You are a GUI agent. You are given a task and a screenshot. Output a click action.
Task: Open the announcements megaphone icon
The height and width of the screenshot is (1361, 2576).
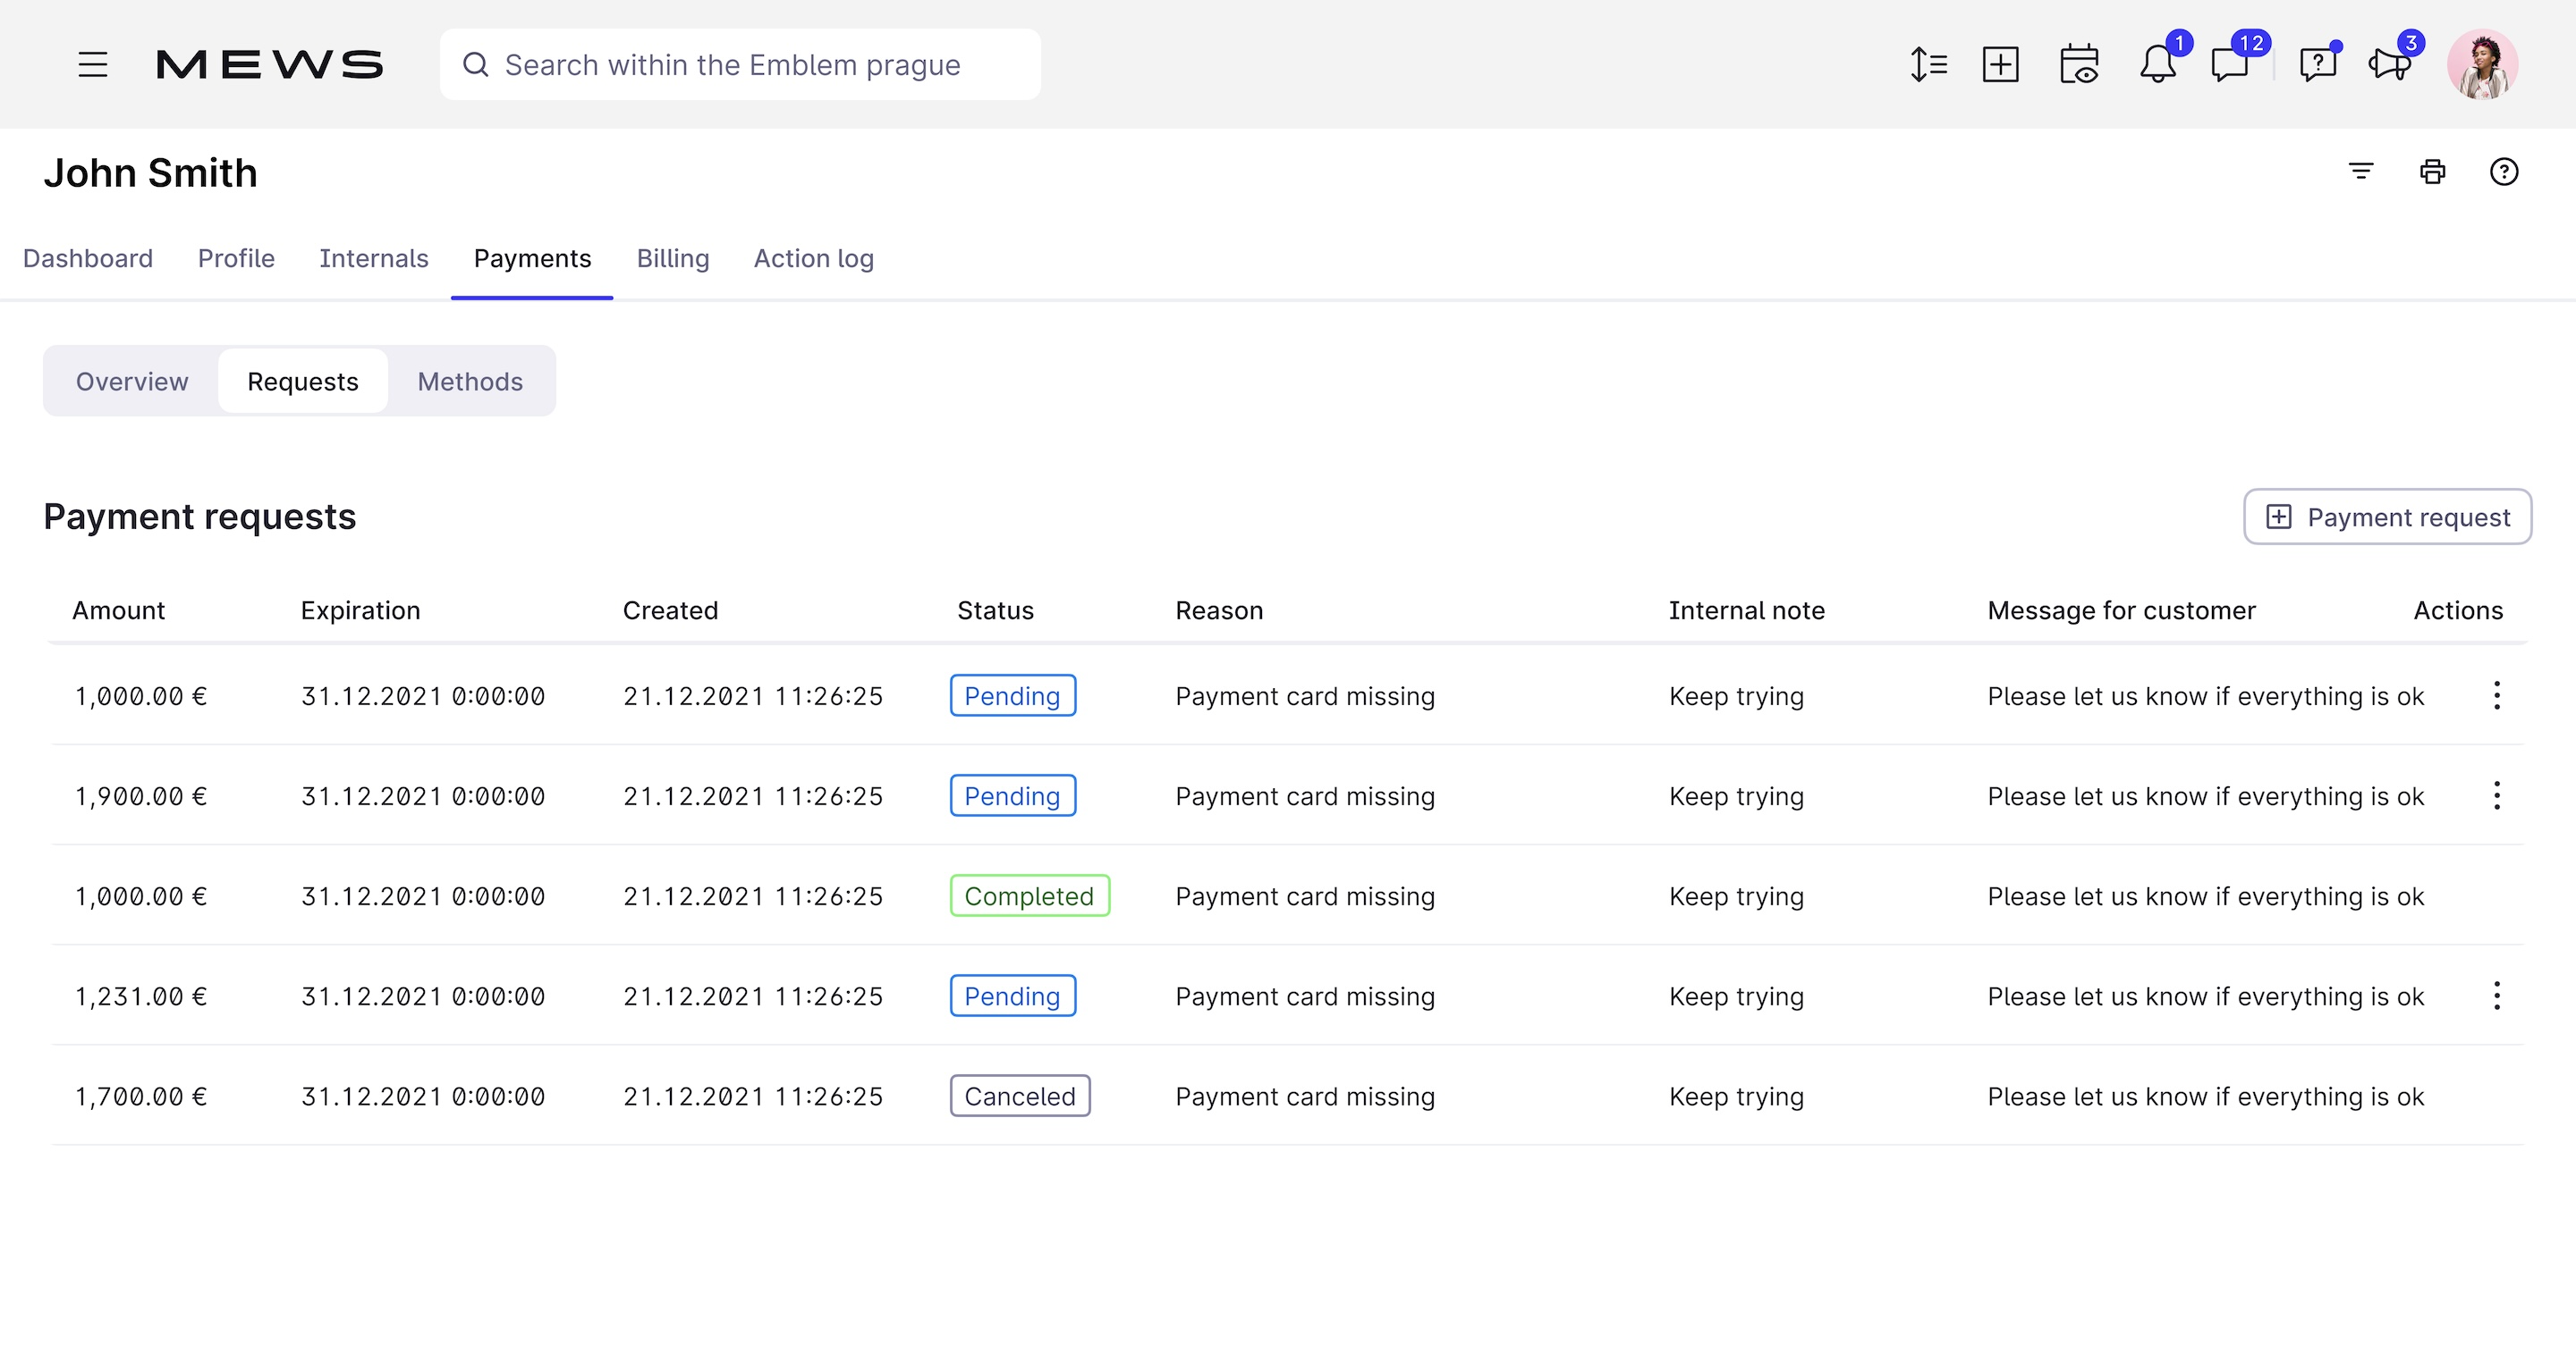(2391, 64)
